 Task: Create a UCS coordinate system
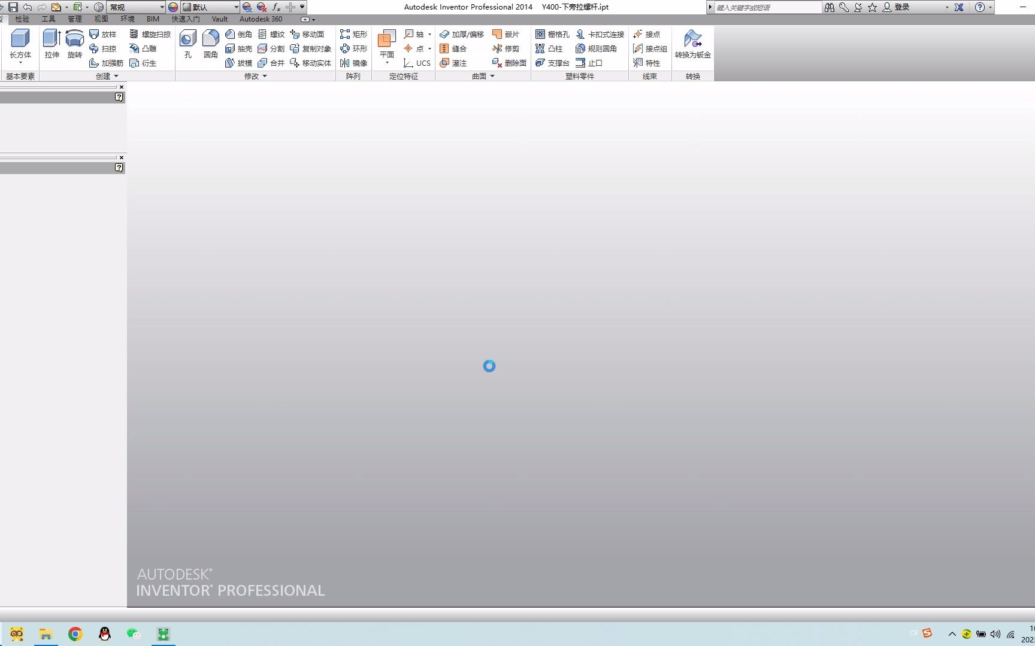click(x=417, y=63)
